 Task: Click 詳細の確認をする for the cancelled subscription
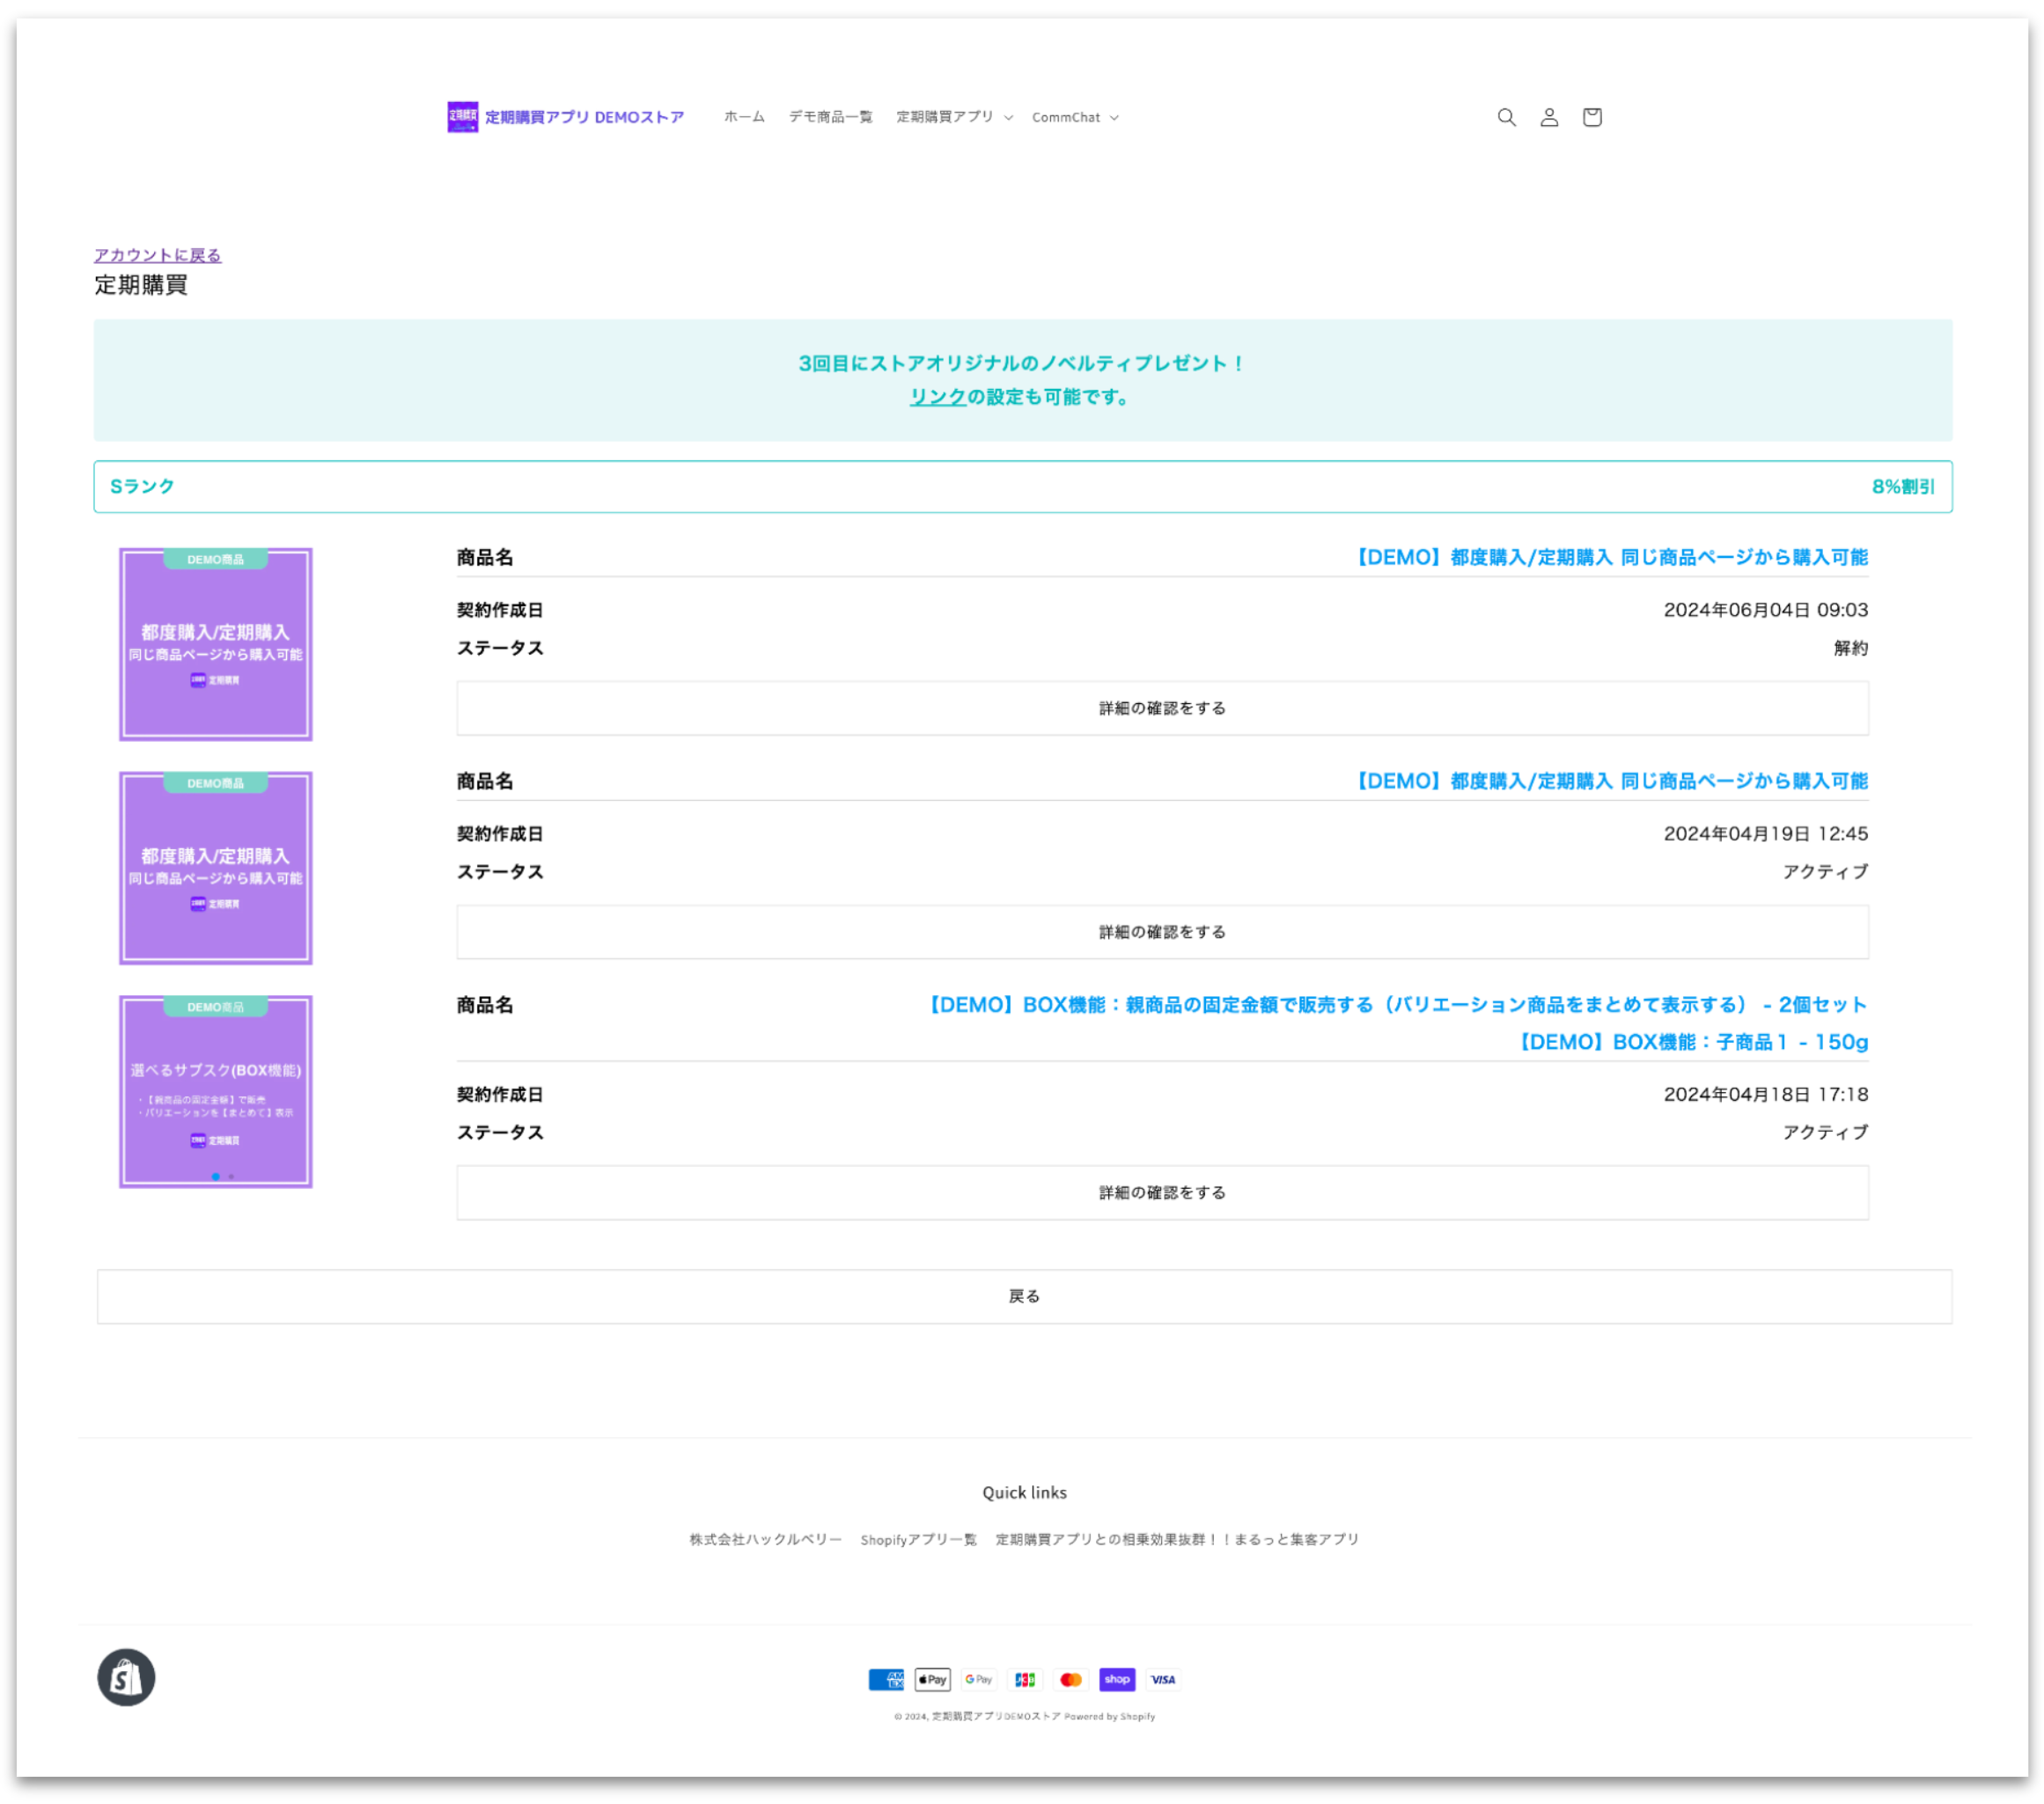tap(1162, 708)
